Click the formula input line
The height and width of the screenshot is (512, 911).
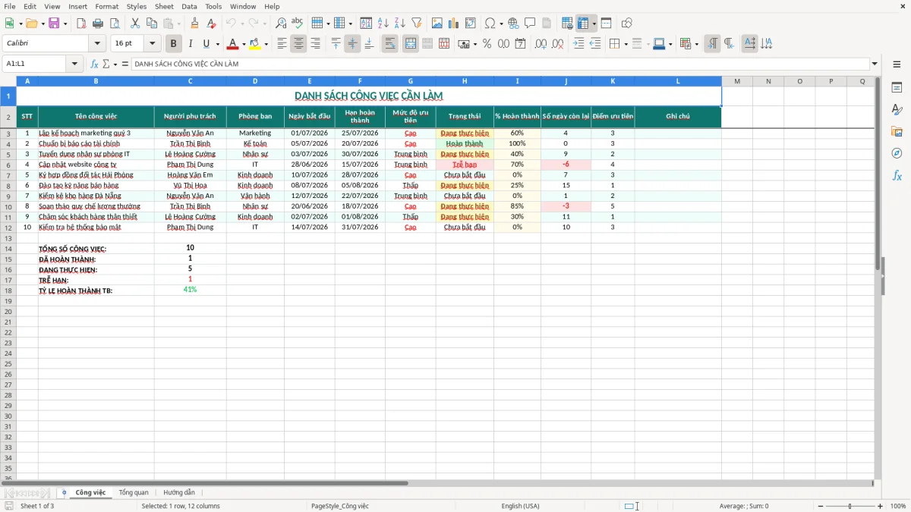coord(500,64)
